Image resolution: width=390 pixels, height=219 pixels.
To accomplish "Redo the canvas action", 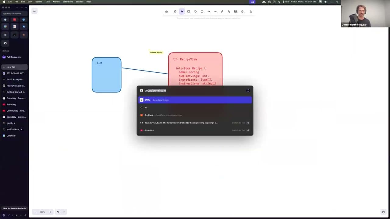I will click(x=64, y=212).
